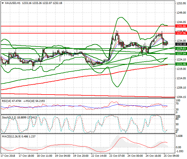Viewport: 187px width, 159px height.
Task: Select the green 1221.46 price level label
Action: click(x=181, y=64)
